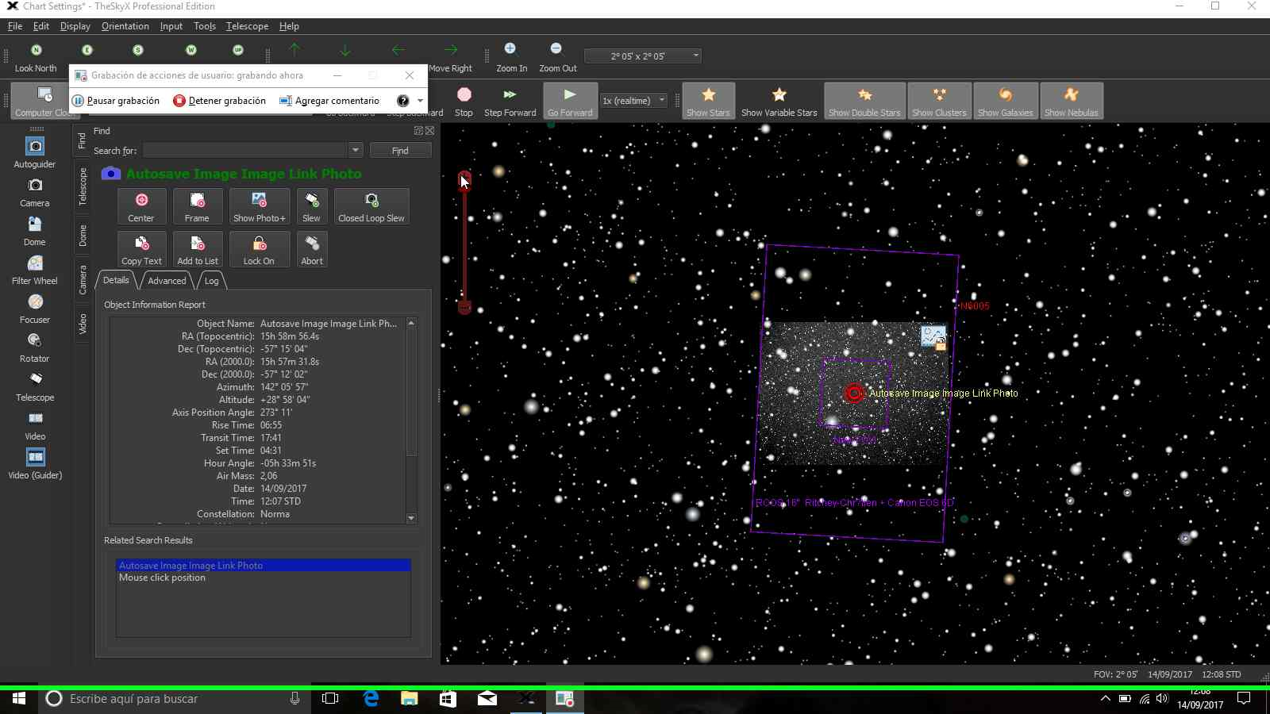Click Agregar comentario in recorder

tap(329, 101)
